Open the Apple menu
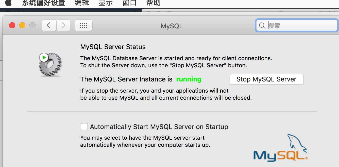This screenshot has width=339, height=167. (8, 3)
